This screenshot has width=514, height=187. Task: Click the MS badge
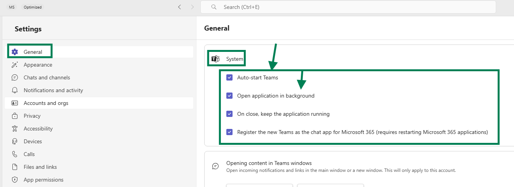(12, 7)
